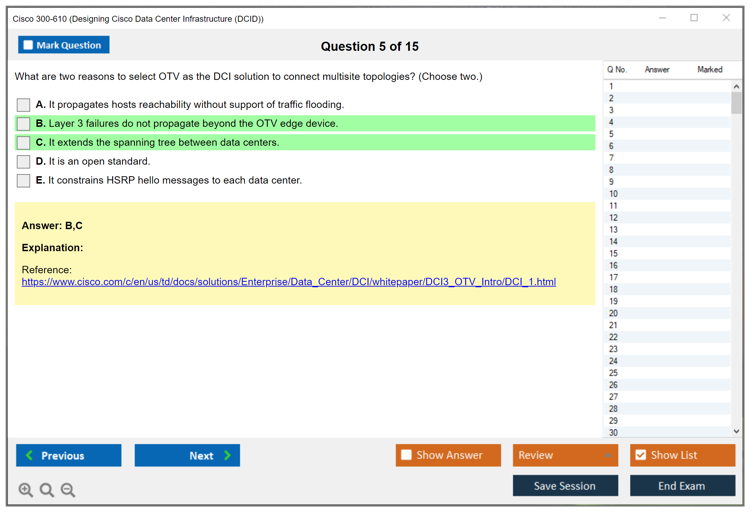Click the zoom out magnifier icon
The height and width of the screenshot is (515, 753).
[68, 489]
